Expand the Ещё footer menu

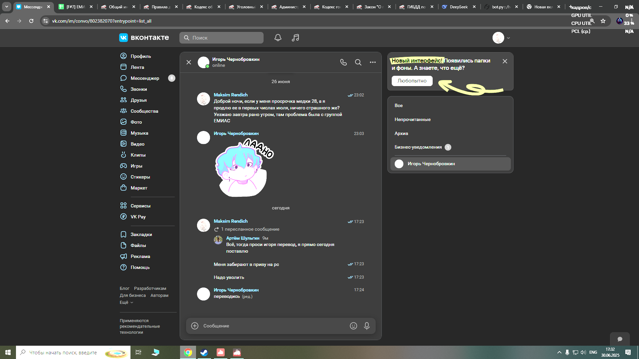126,302
